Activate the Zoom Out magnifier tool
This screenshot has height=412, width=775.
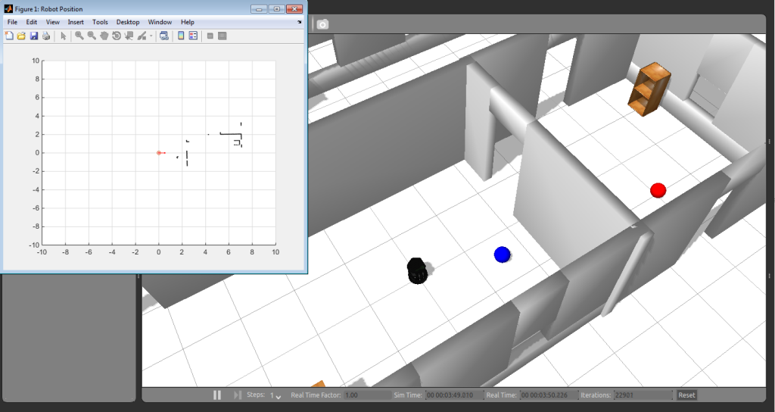92,36
